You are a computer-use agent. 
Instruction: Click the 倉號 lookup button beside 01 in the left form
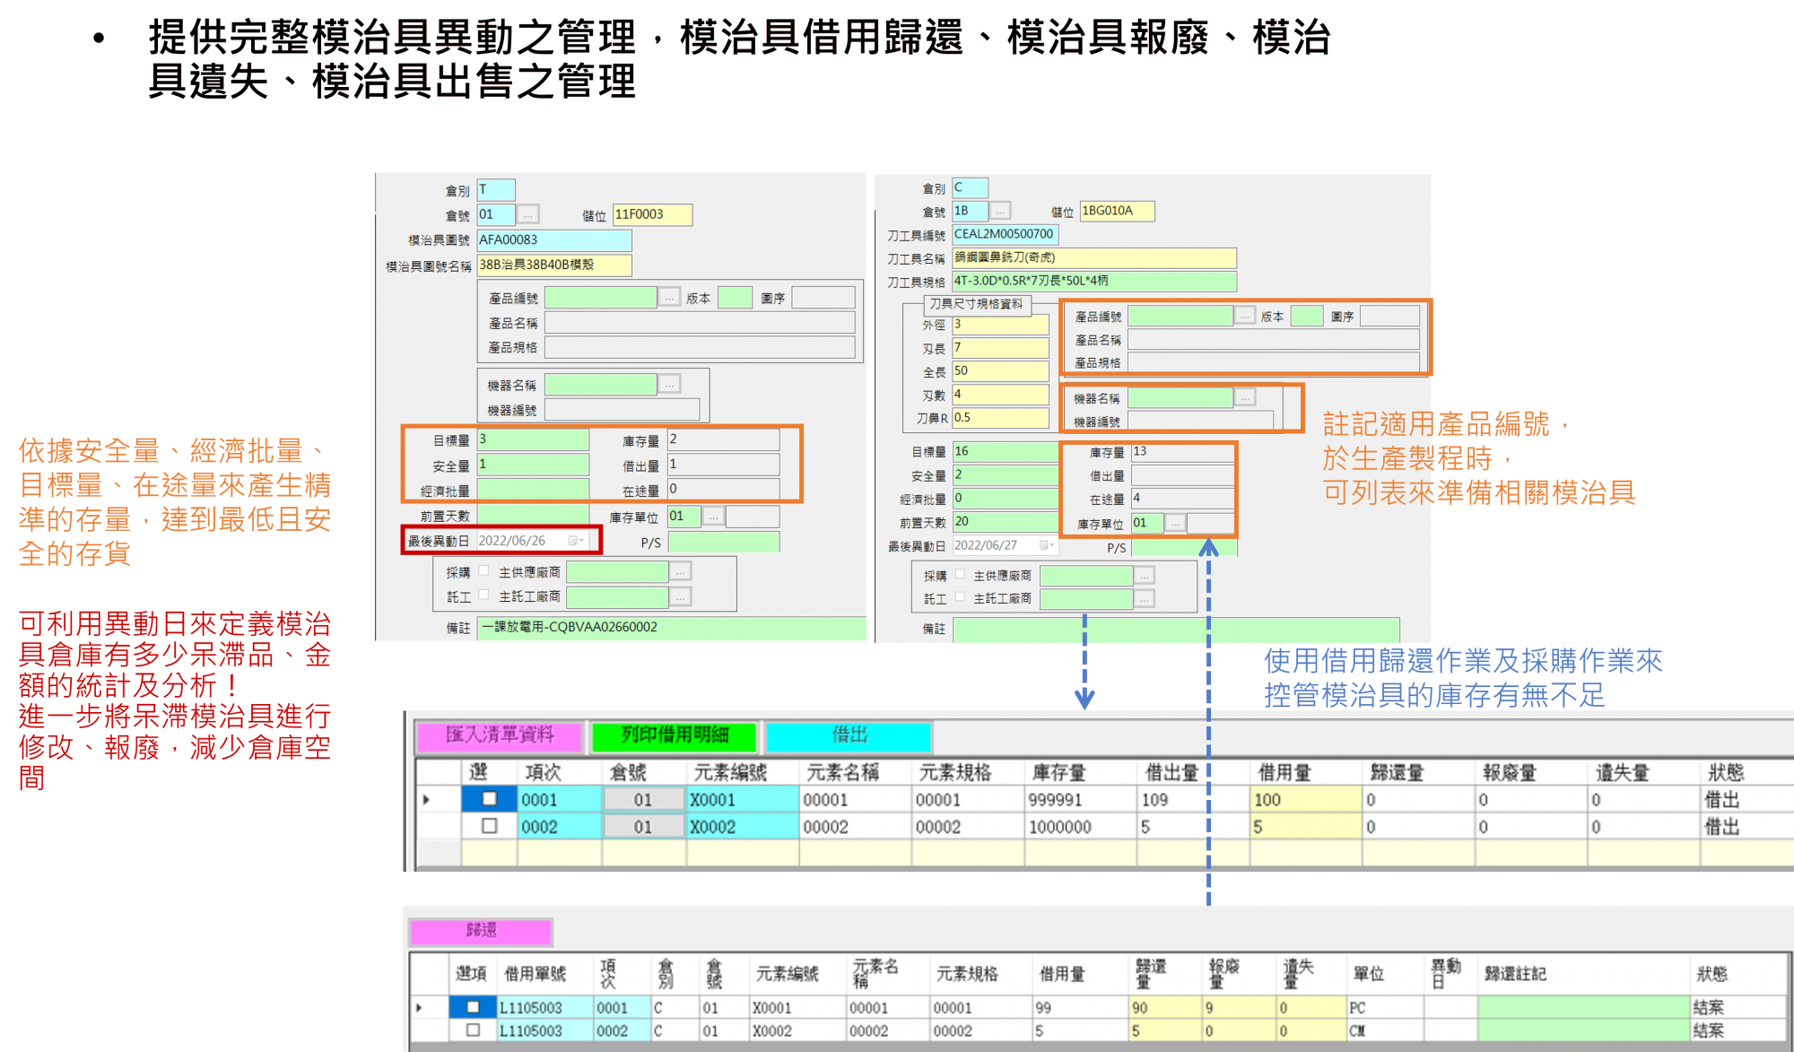[x=528, y=214]
